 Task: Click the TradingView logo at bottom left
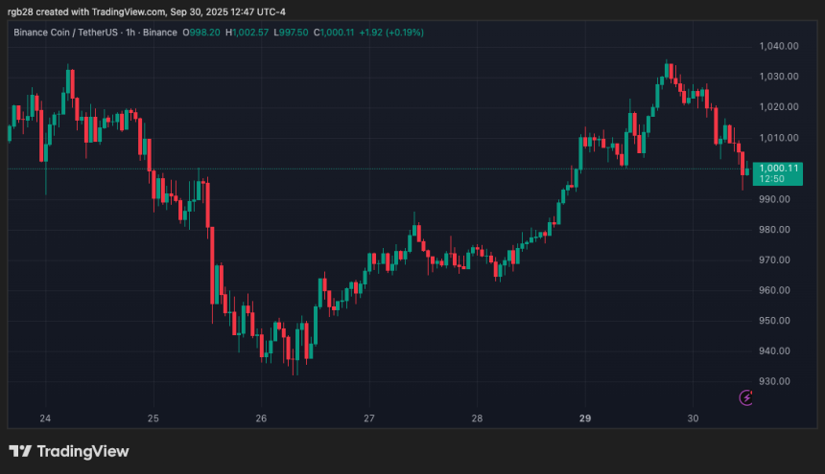[x=69, y=451]
